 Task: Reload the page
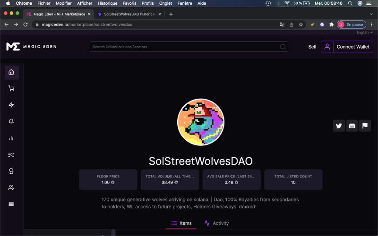[x=26, y=25]
